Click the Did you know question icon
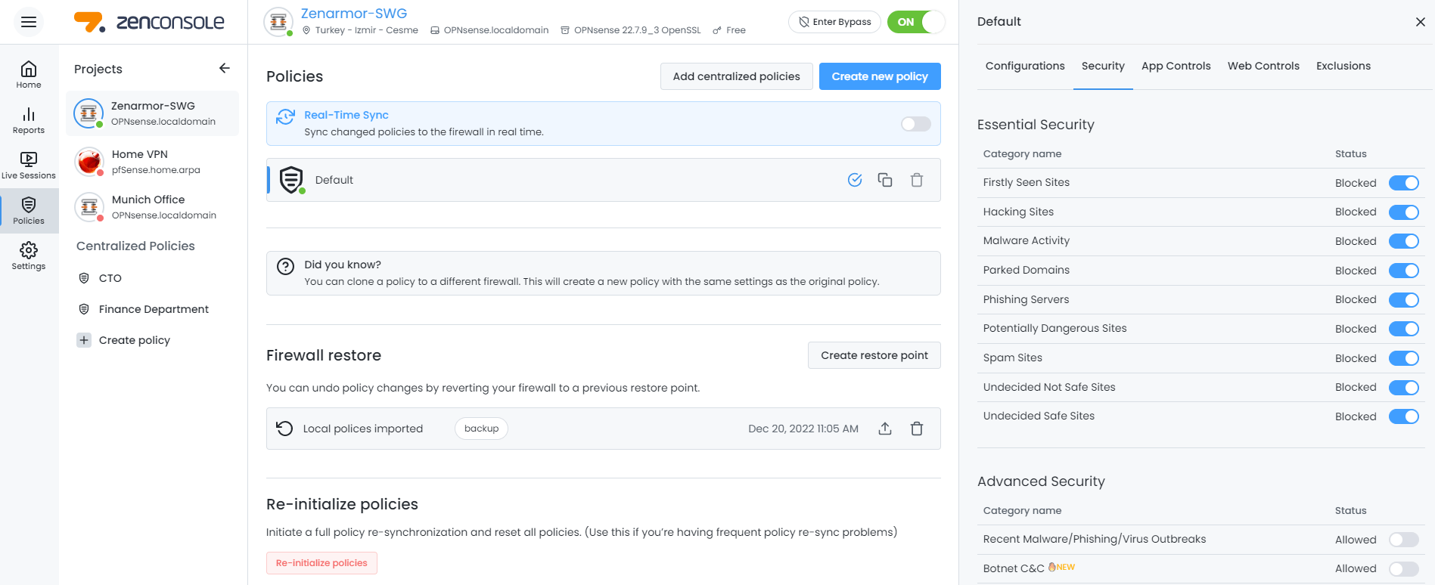Screen dimensions: 1435x585 pyautogui.click(x=285, y=266)
